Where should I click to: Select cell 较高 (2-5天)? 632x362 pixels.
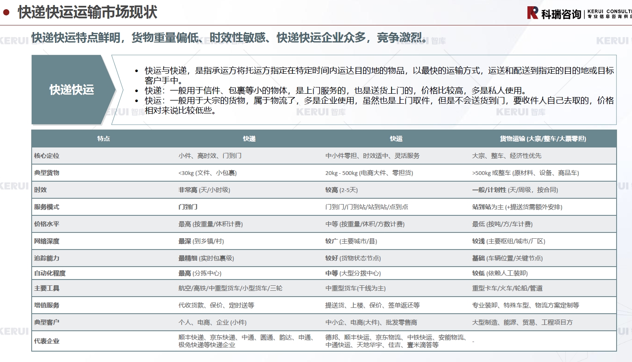[x=342, y=190]
